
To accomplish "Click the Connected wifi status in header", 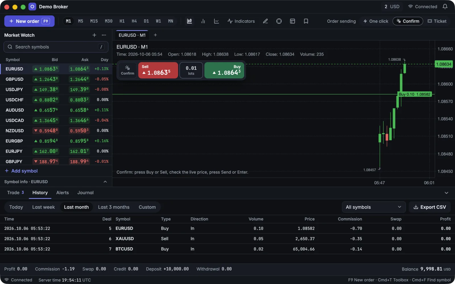I will (x=423, y=7).
